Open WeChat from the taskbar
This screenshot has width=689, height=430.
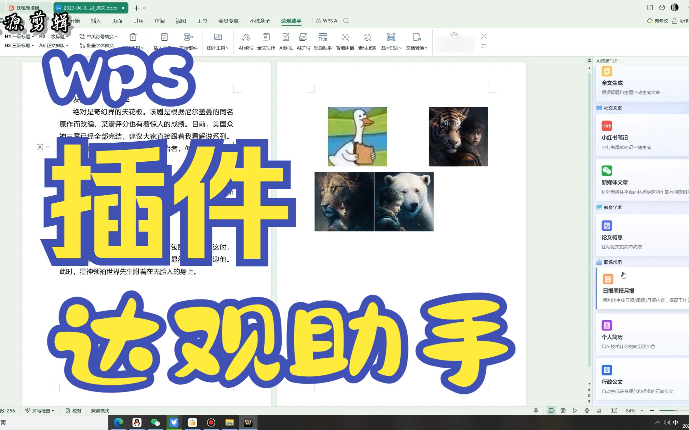tap(156, 422)
